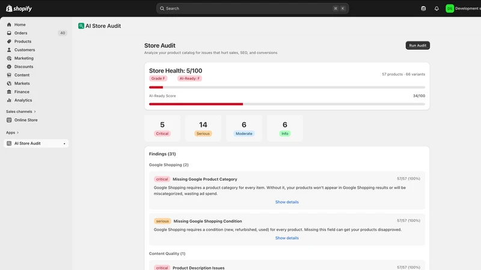
Task: Click the Grade F badge
Action: tap(158, 79)
